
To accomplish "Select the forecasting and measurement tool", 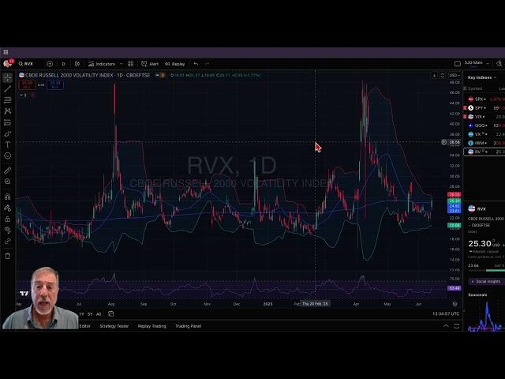I will (7, 122).
